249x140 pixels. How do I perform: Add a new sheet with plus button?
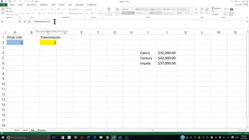52,130
